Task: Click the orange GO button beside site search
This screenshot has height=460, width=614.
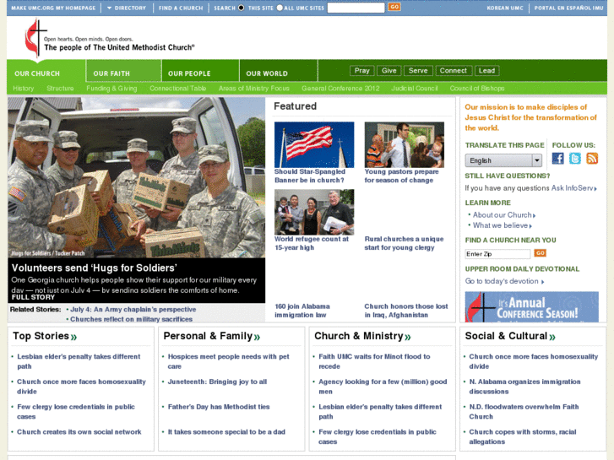Action: 394,7
